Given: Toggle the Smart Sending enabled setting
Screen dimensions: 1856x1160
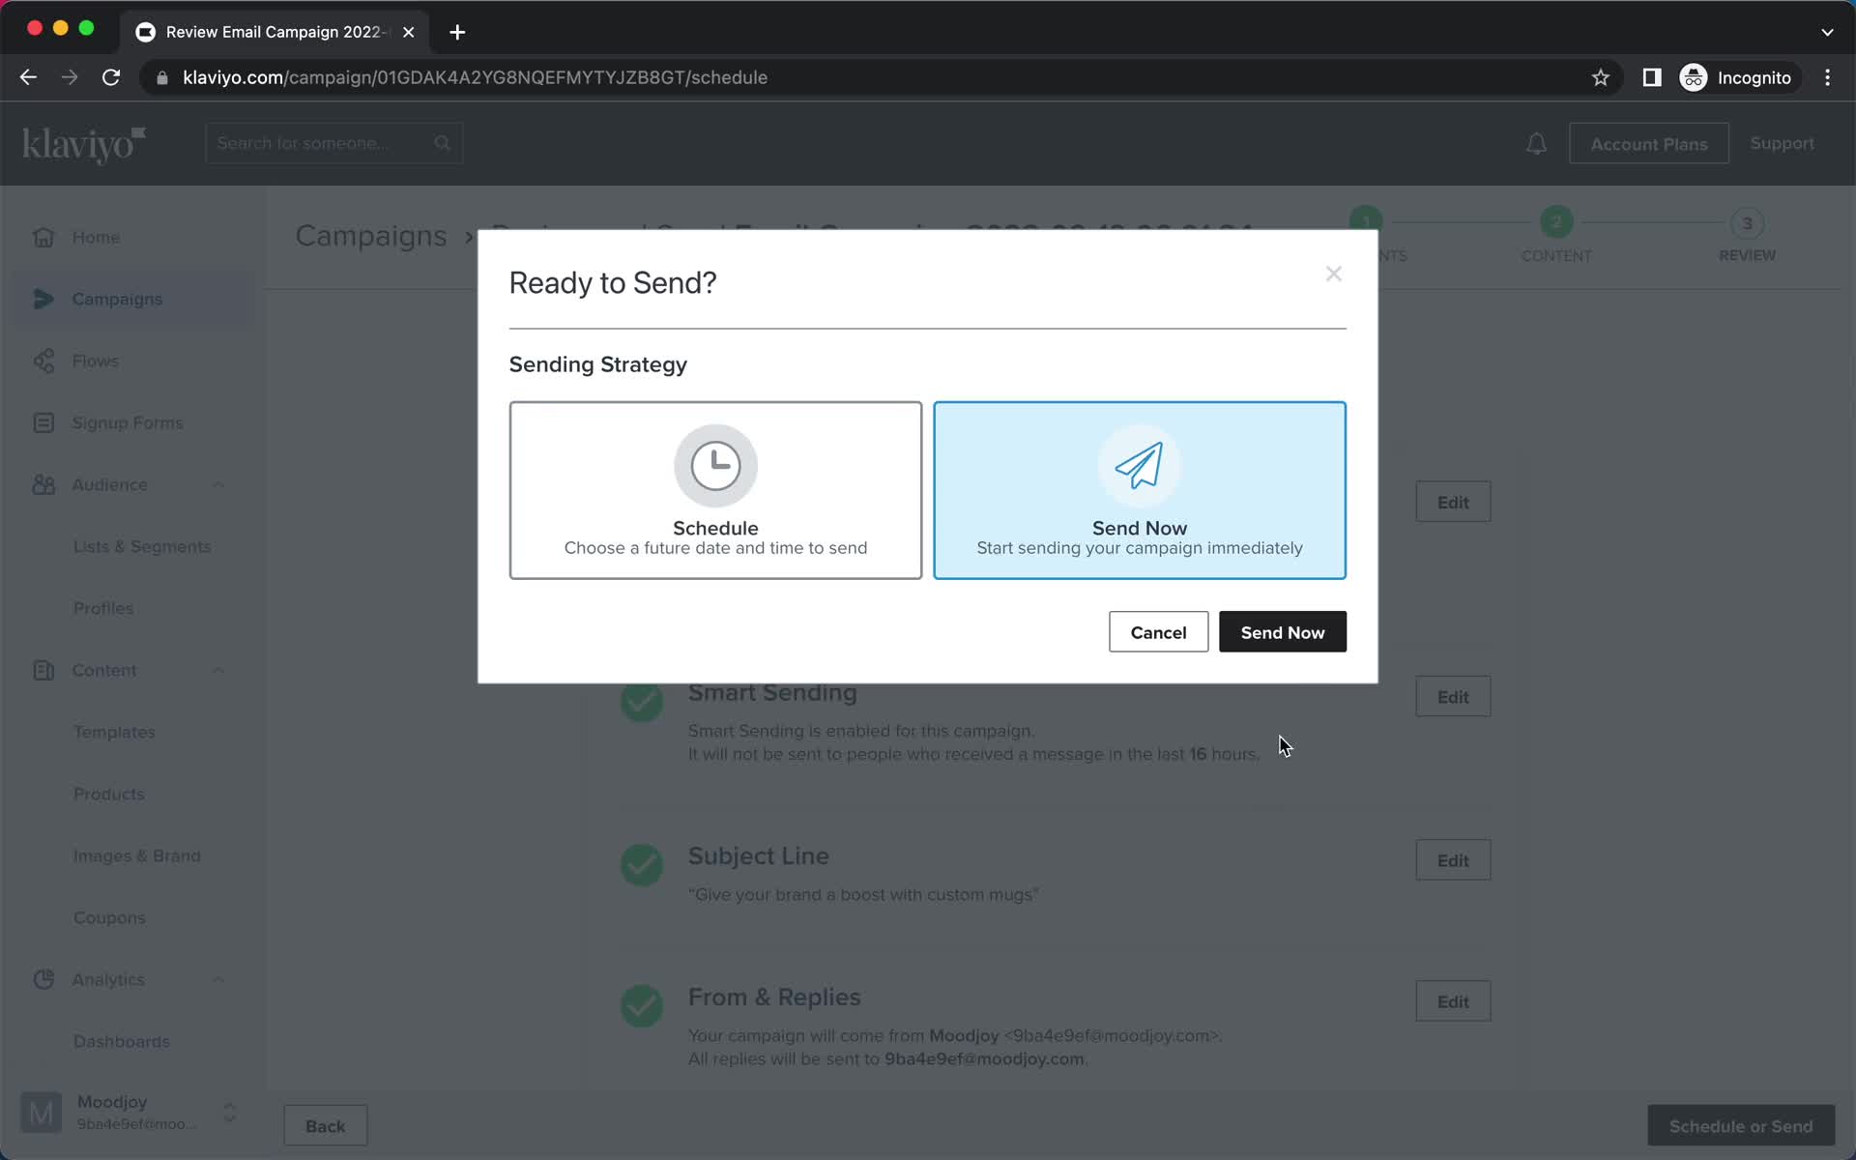Looking at the screenshot, I should click(x=1453, y=696).
